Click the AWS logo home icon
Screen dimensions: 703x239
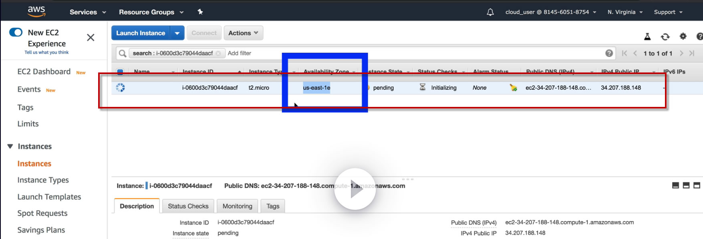pyautogui.click(x=36, y=12)
